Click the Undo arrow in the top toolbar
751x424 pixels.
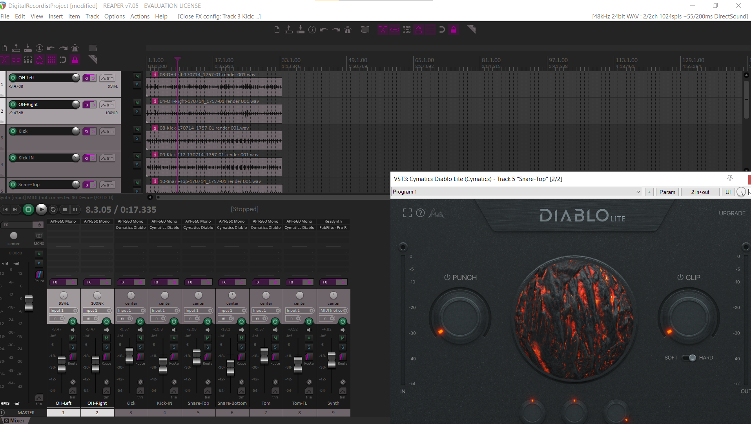pyautogui.click(x=324, y=30)
